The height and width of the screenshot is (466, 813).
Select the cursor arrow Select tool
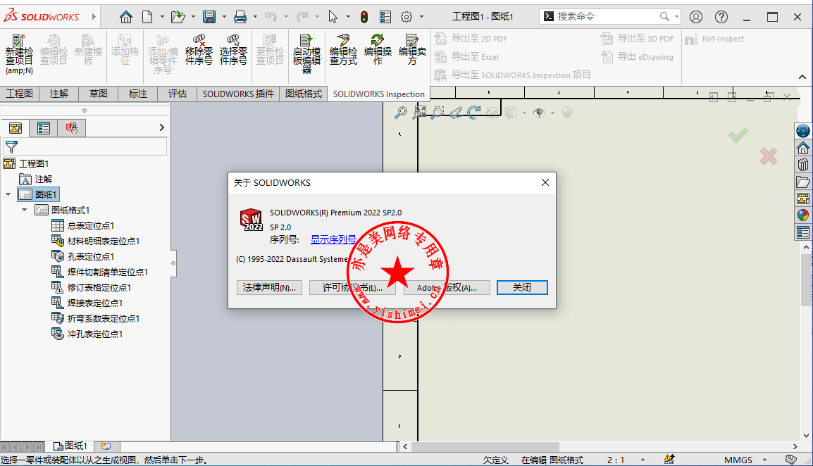coord(333,17)
